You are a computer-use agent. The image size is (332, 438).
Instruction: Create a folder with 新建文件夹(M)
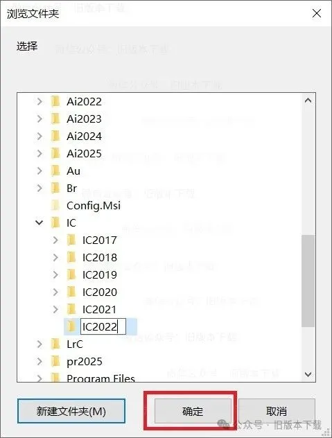coord(71,411)
